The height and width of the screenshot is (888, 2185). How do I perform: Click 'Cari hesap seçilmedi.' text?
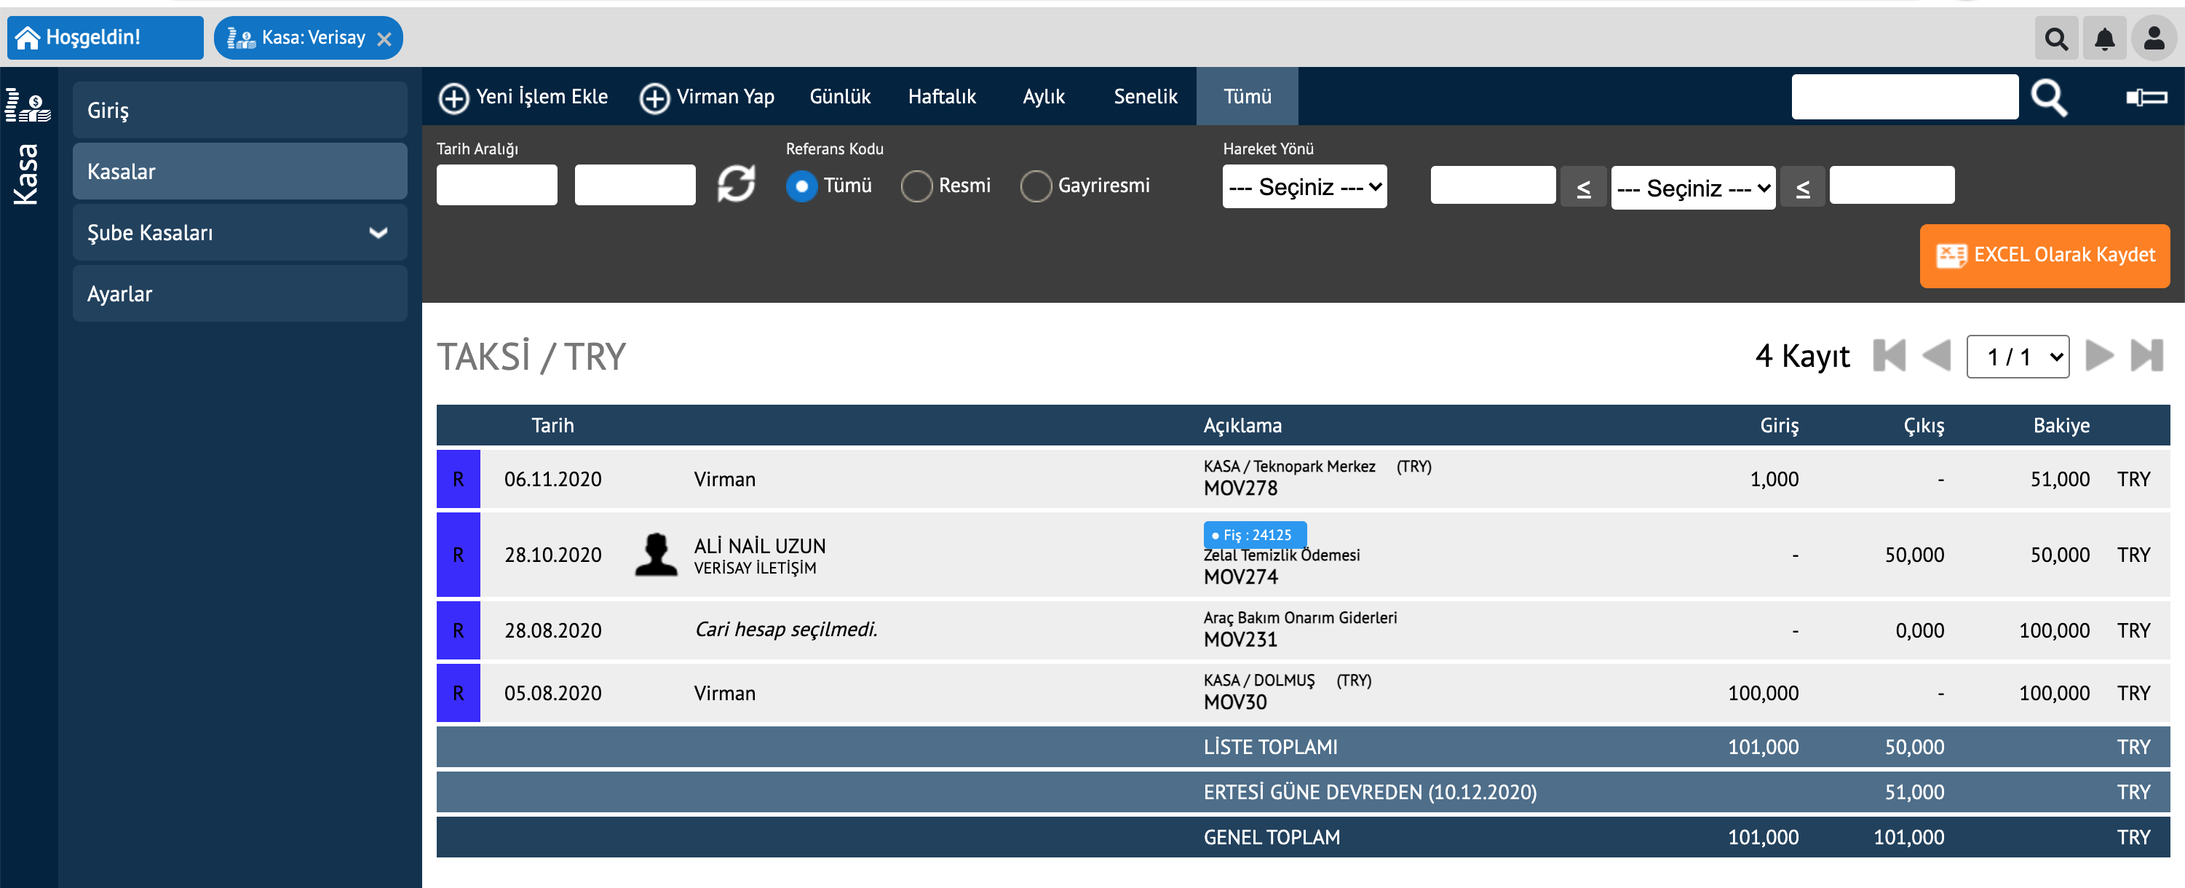[786, 630]
